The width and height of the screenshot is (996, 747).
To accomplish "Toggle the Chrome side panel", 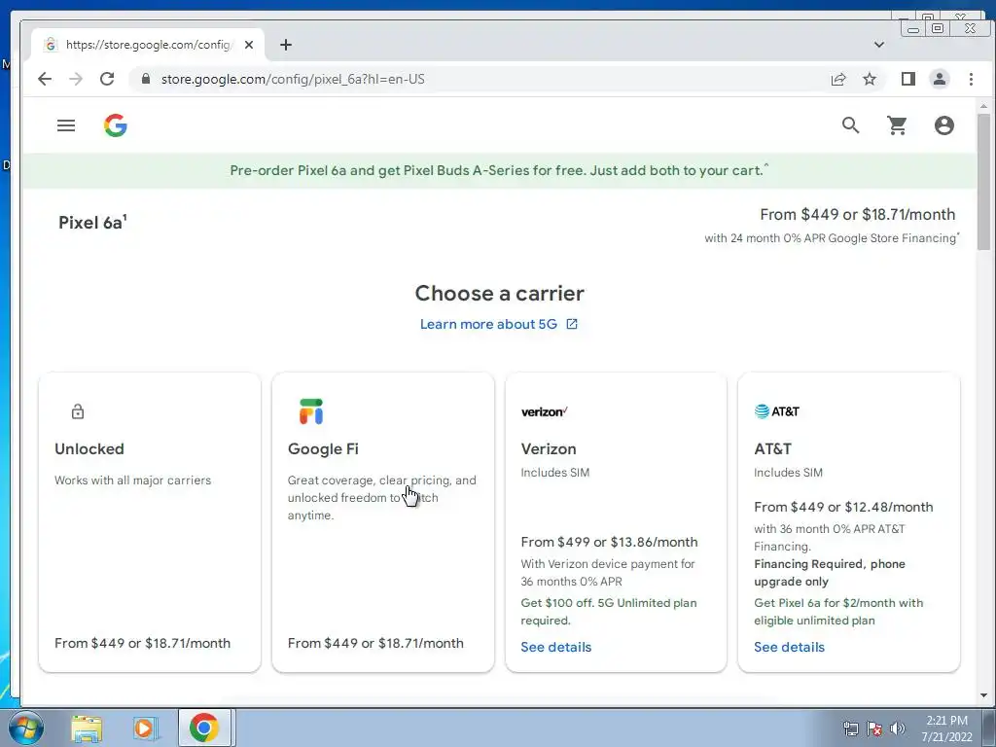I will [x=908, y=79].
